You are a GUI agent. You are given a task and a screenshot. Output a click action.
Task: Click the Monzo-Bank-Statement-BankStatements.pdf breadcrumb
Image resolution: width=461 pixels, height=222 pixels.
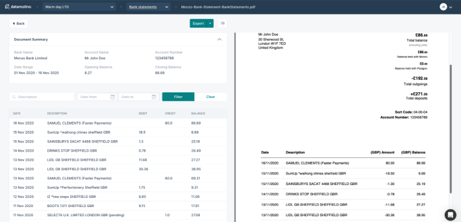pos(218,7)
